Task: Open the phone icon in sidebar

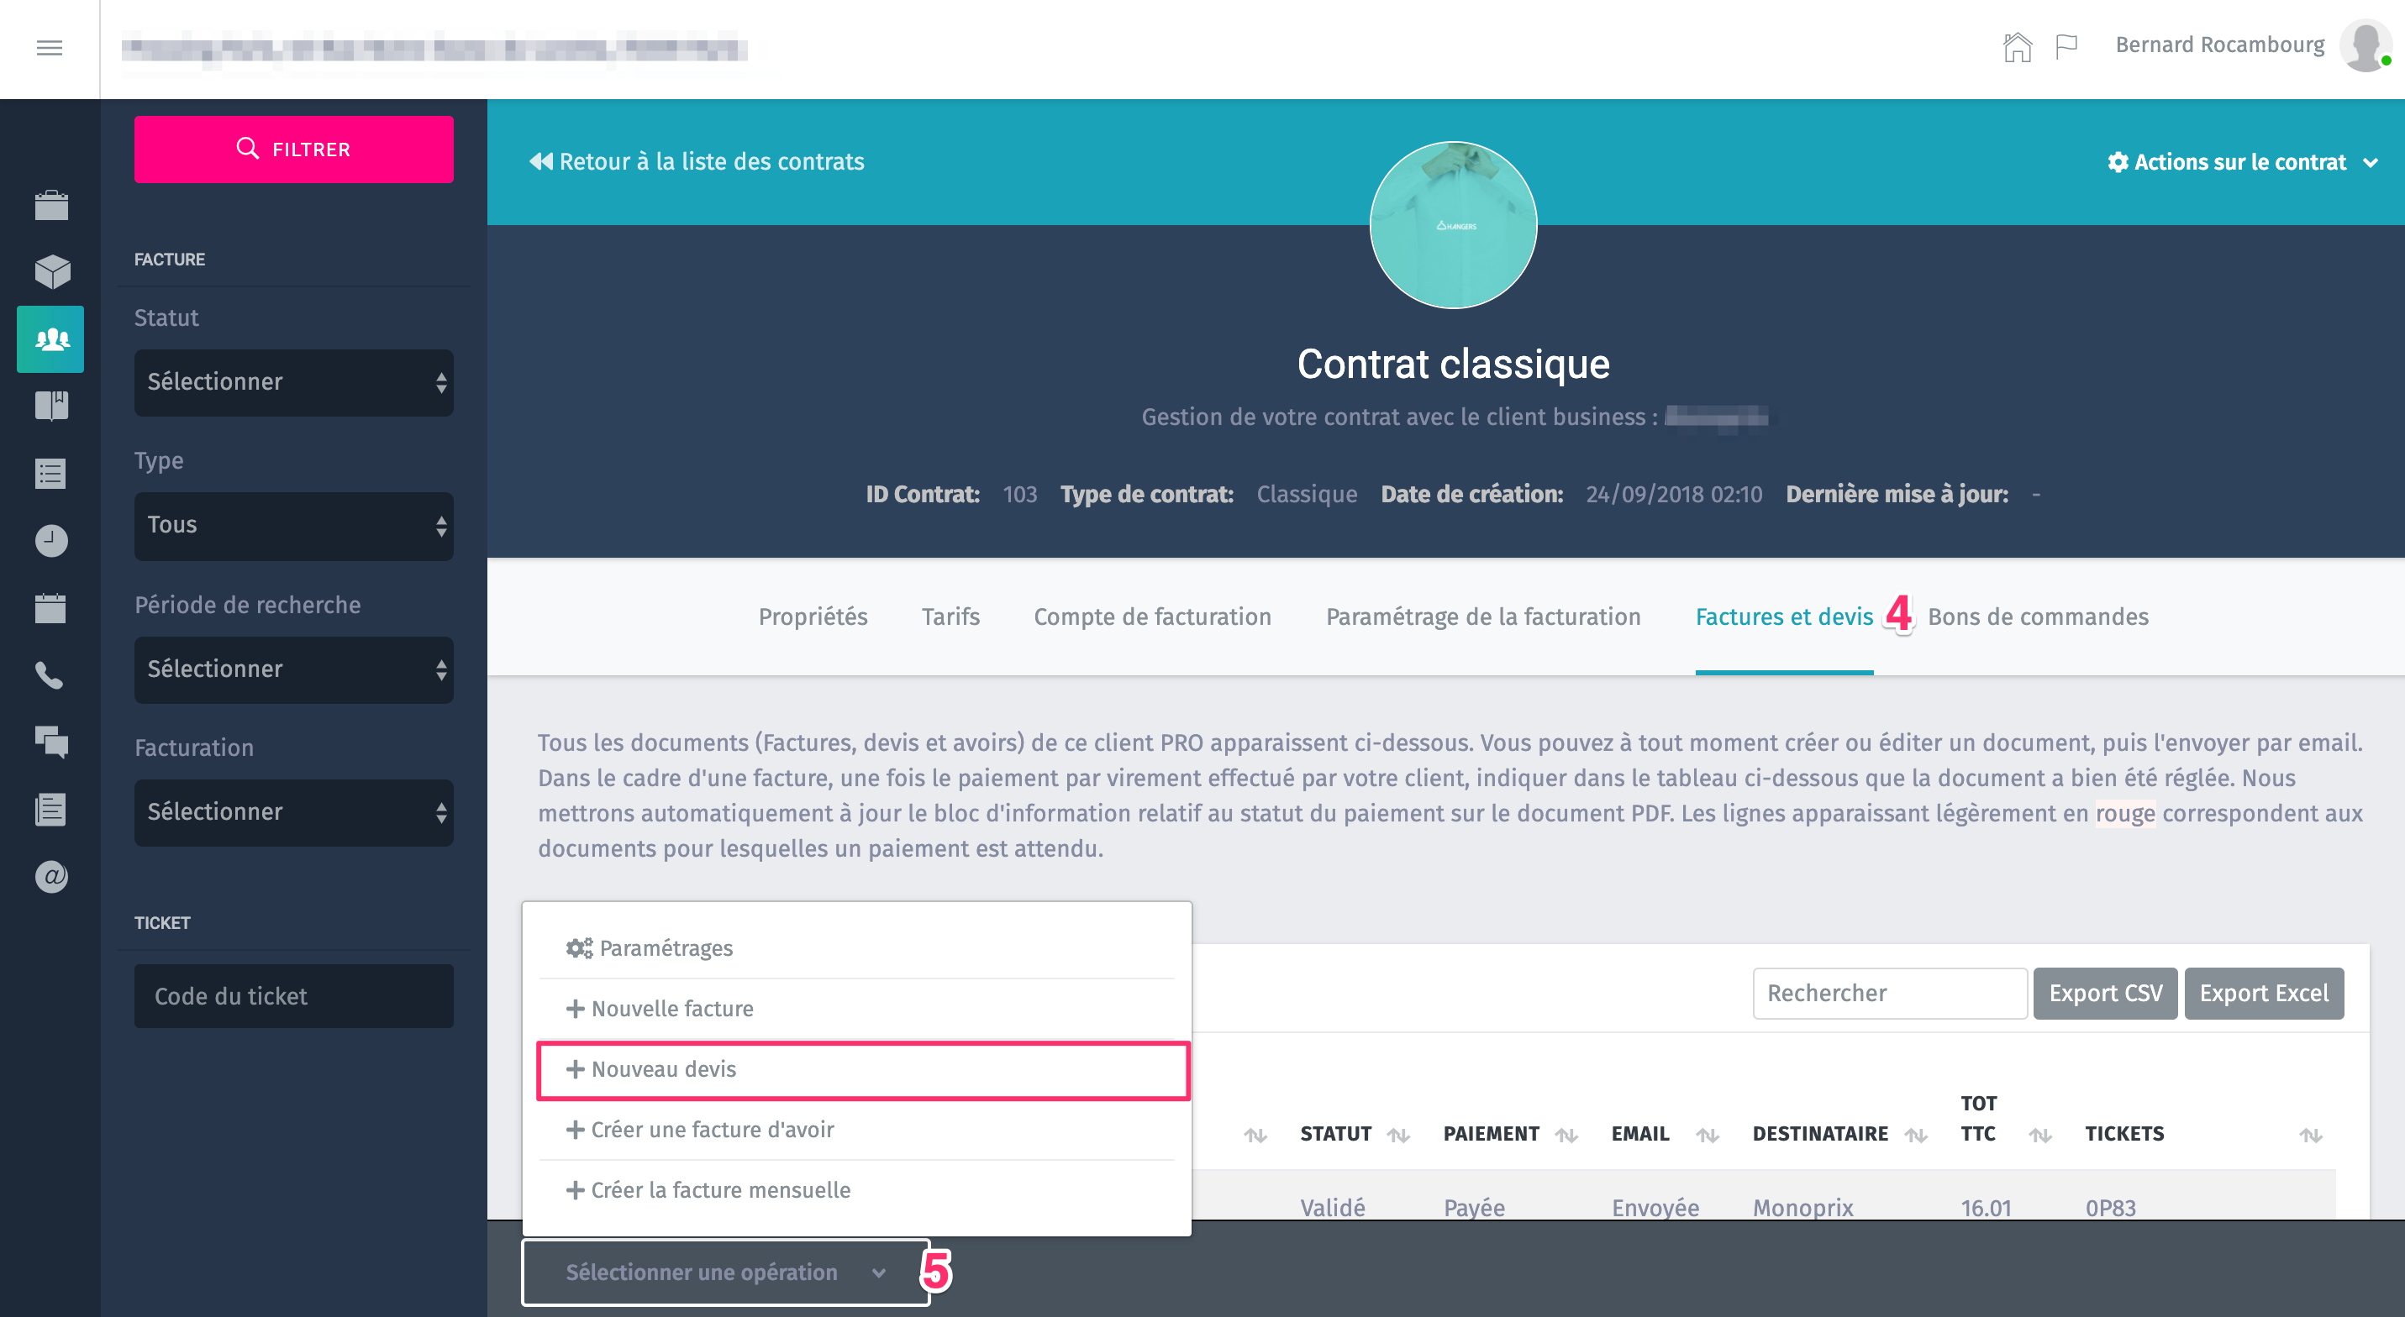Action: (50, 674)
